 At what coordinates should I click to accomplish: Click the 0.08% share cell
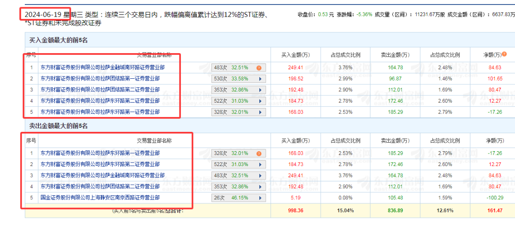345,198
